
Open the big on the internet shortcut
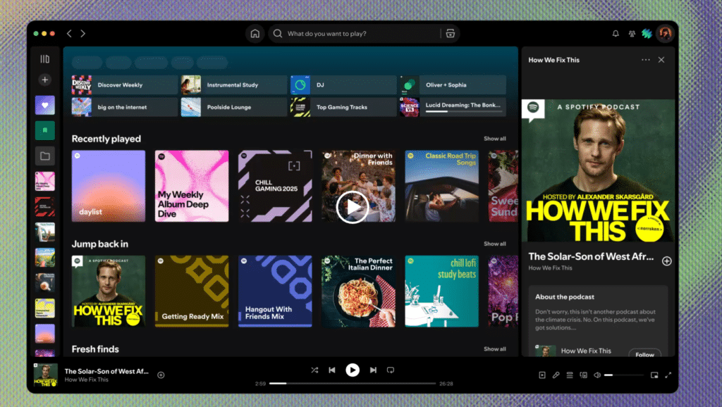(124, 107)
